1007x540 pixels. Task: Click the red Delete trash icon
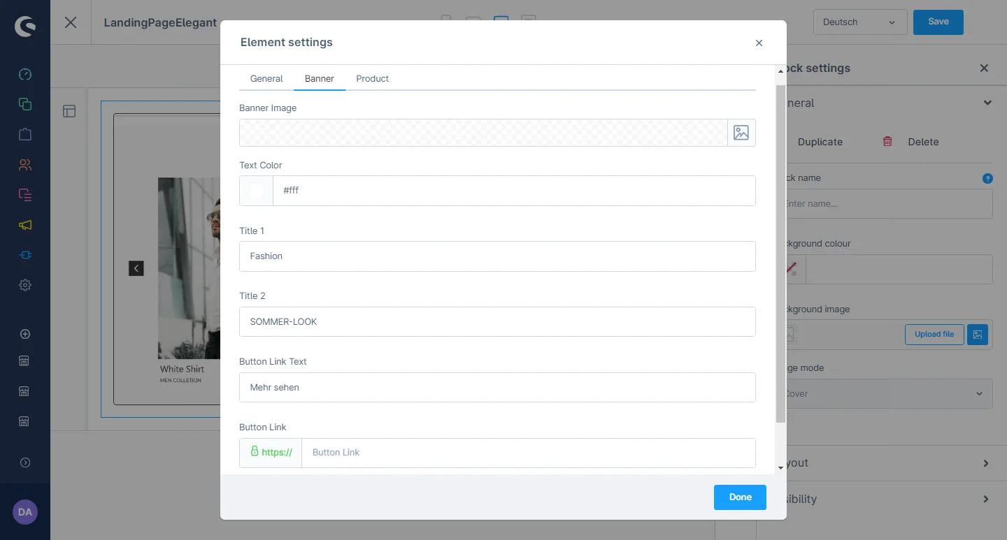887,141
